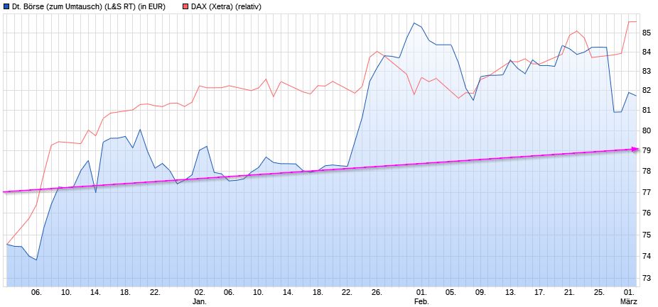Click the '26.' date label on the axis
658x307 pixels.
[x=377, y=293]
